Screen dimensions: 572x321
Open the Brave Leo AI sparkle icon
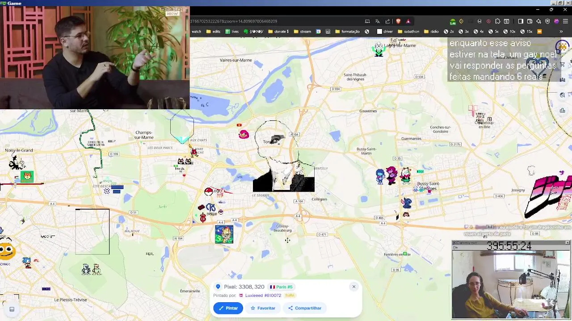coord(538,21)
